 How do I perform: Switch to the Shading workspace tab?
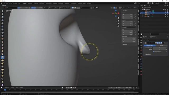point(55,3)
